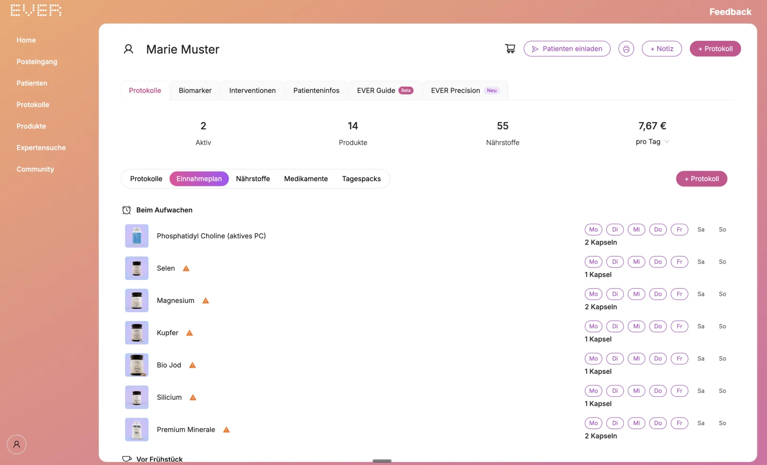The image size is (767, 465).
Task: Click Patienten einladen button
Action: (x=567, y=49)
